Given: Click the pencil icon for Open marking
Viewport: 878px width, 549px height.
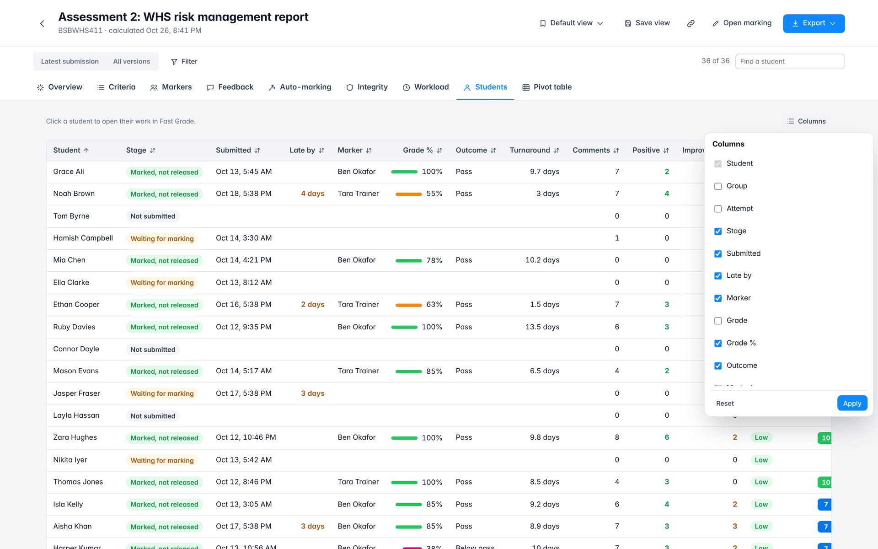Looking at the screenshot, I should tap(716, 23).
